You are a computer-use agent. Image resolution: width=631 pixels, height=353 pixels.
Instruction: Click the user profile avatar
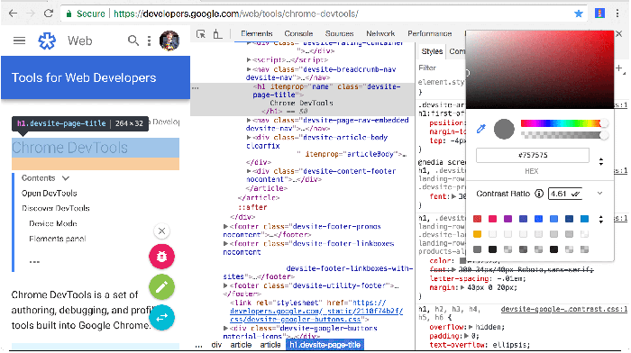tap(169, 41)
